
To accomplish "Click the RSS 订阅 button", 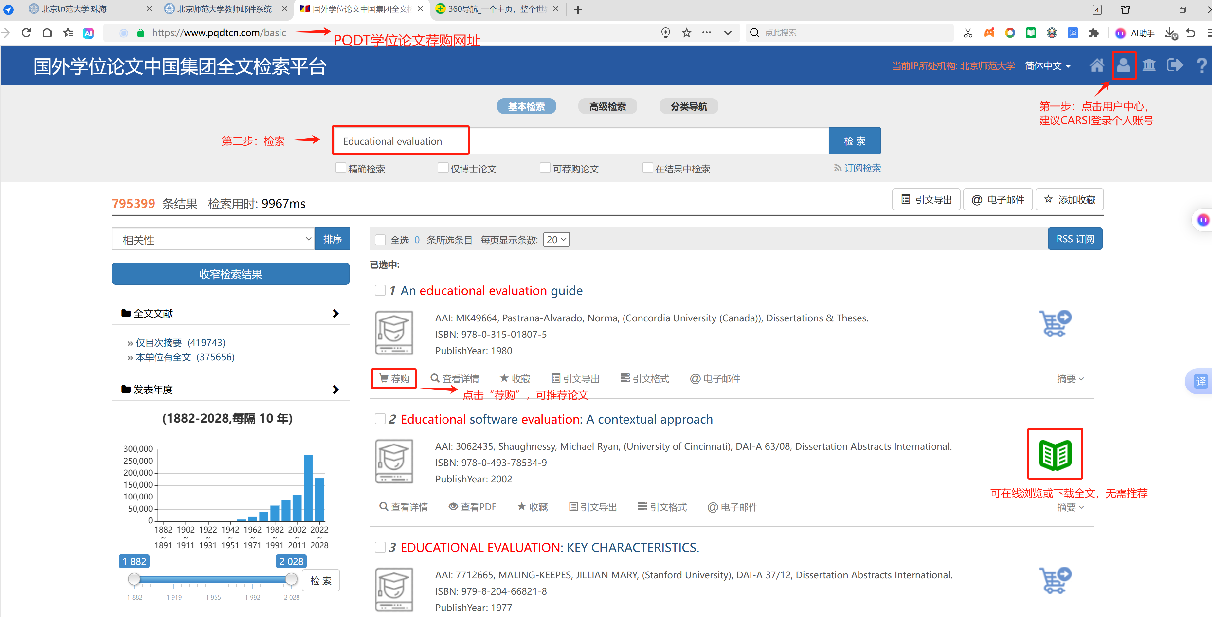I will [x=1075, y=239].
